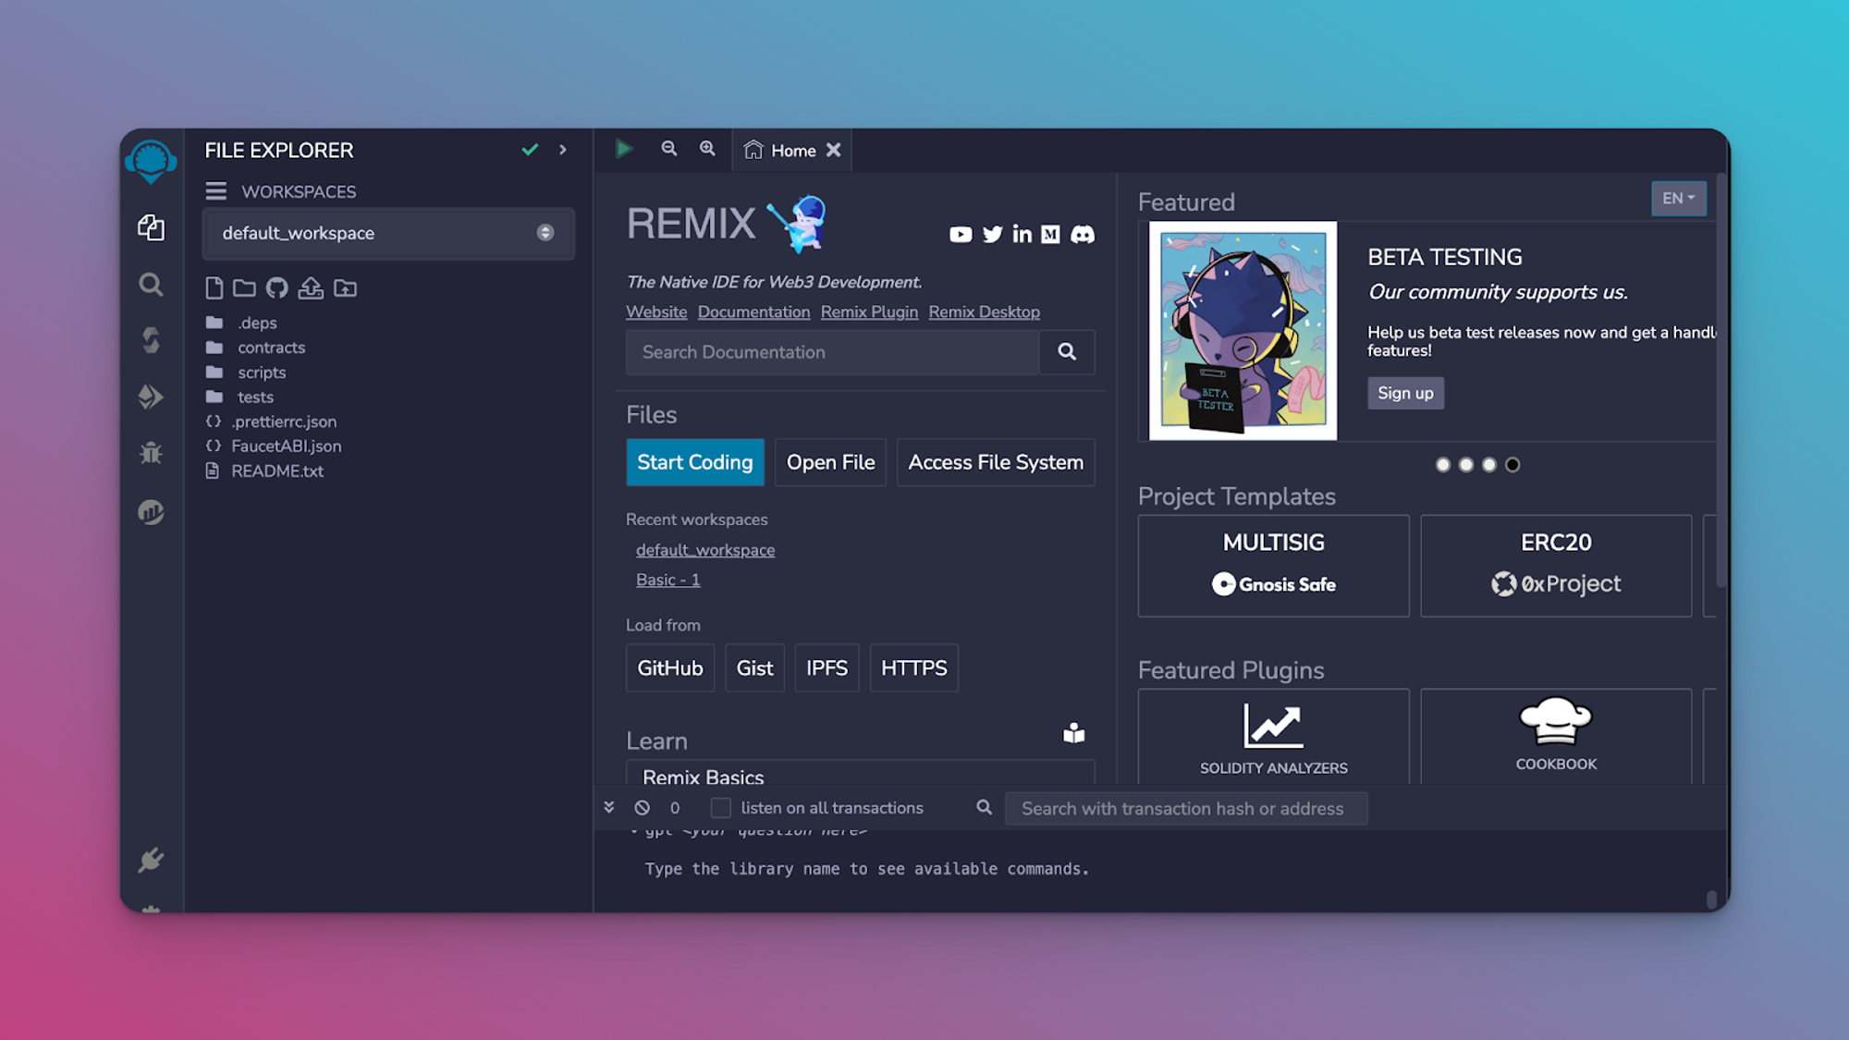1849x1040 pixels.
Task: Open the Documentation link
Action: 753,312
